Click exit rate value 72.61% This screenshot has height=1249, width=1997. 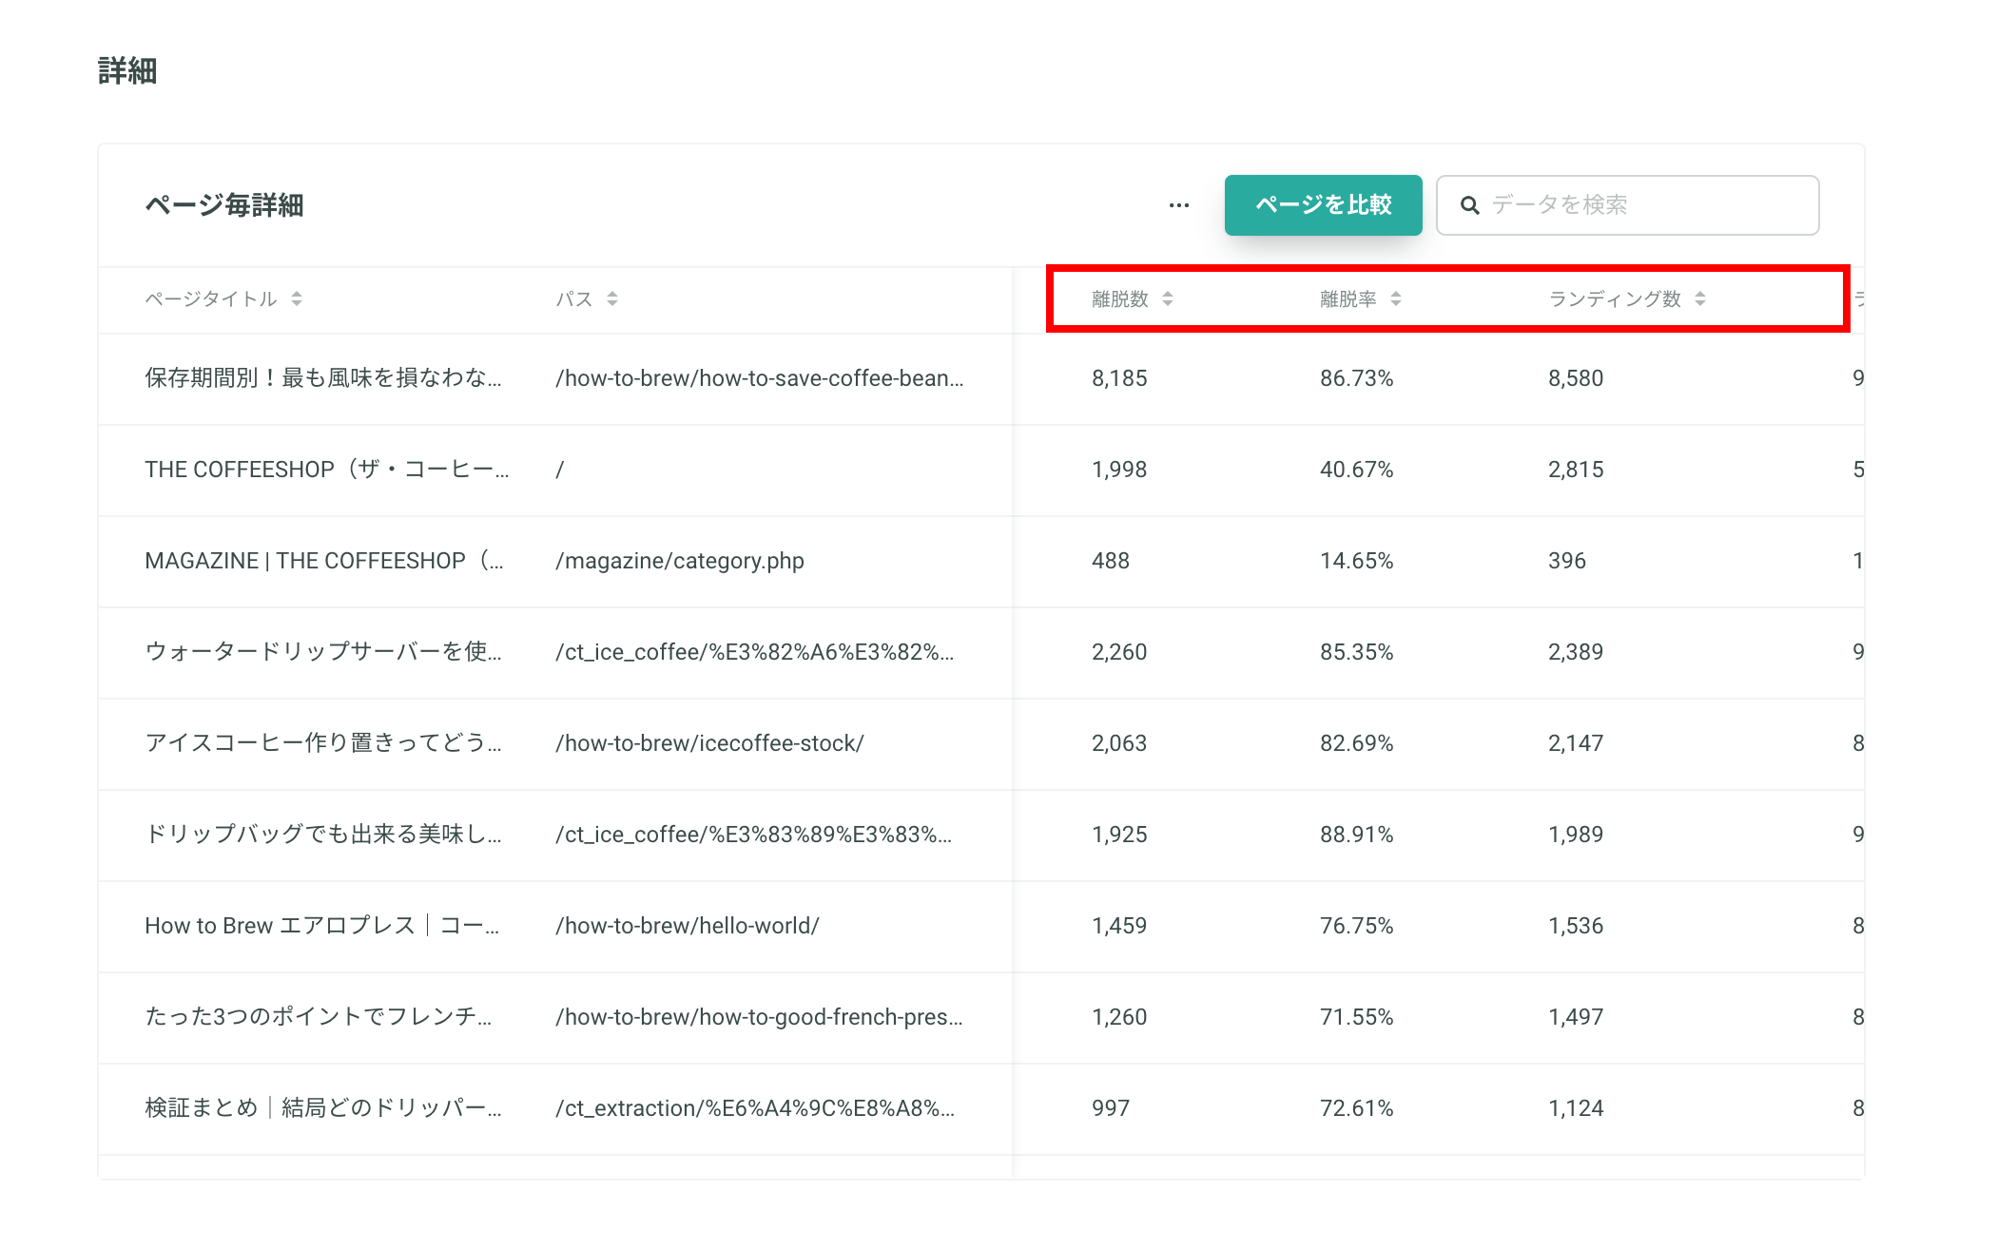coord(1357,1108)
